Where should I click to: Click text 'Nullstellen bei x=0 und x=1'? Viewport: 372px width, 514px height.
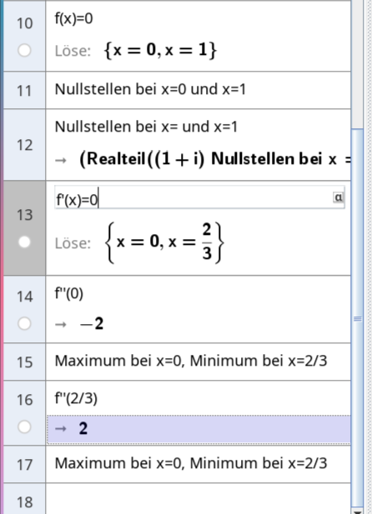point(150,89)
